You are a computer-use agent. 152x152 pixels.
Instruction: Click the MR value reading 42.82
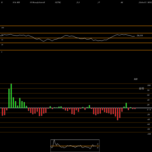point(141,88)
